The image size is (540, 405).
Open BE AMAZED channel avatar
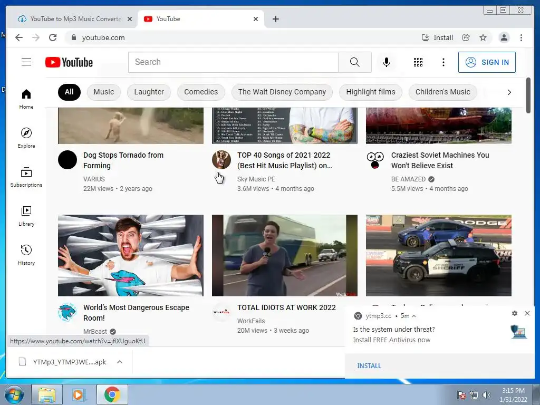[375, 160]
